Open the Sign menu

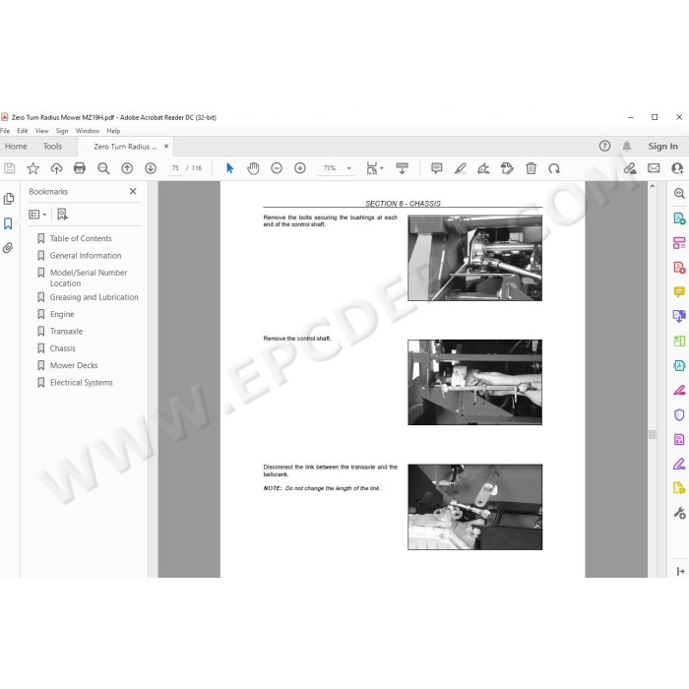(x=62, y=131)
